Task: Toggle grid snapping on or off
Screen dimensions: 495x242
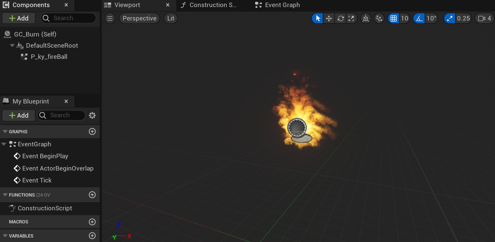Action: coord(393,18)
